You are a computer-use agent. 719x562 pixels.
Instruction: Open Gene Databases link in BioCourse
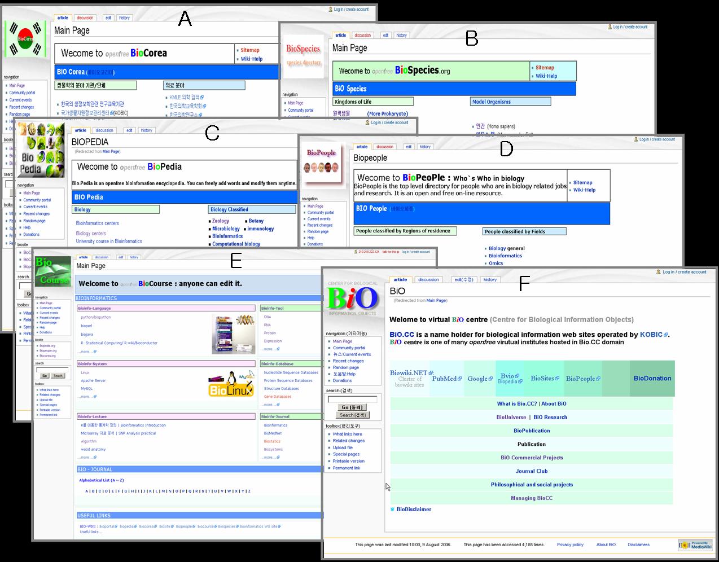278,396
